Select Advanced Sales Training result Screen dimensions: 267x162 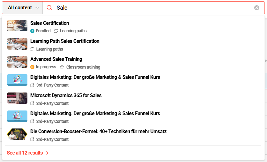tap(56, 59)
